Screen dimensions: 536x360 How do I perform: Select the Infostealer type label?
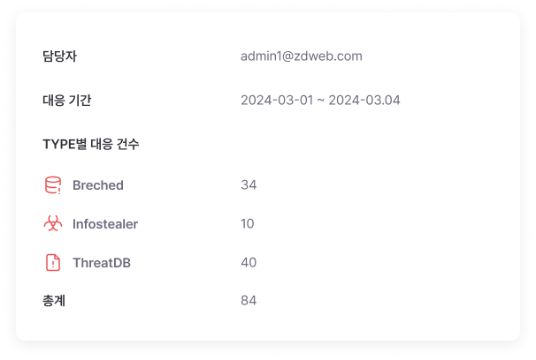tap(105, 224)
